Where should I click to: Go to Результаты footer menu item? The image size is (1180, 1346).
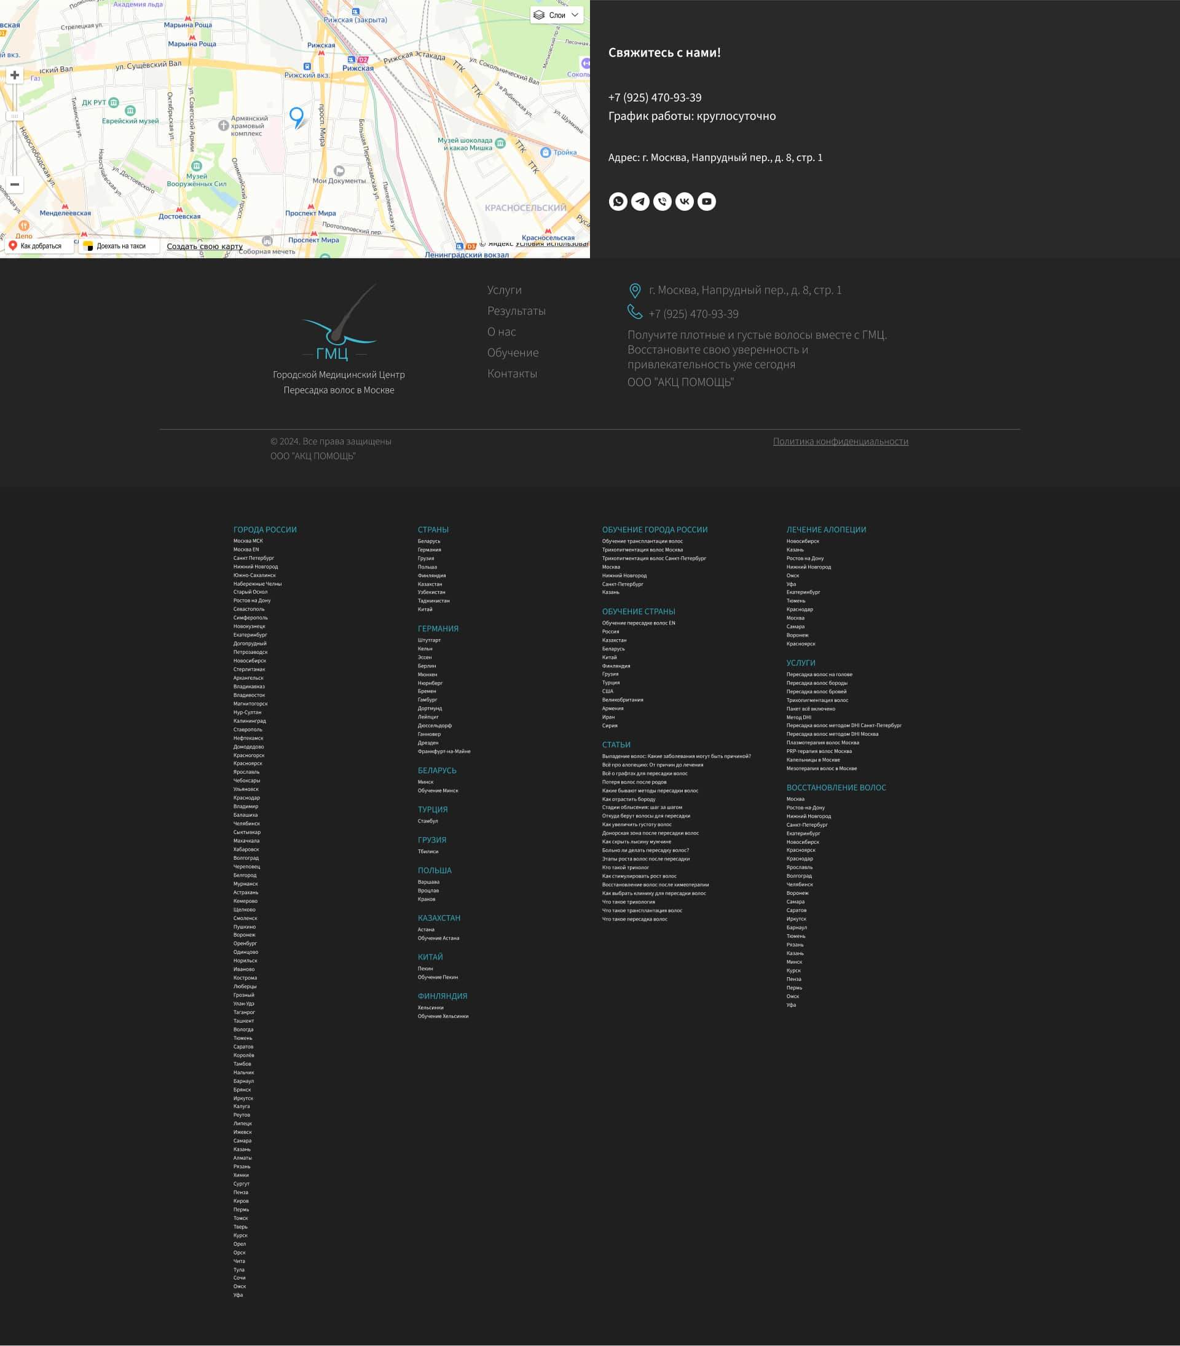point(516,311)
